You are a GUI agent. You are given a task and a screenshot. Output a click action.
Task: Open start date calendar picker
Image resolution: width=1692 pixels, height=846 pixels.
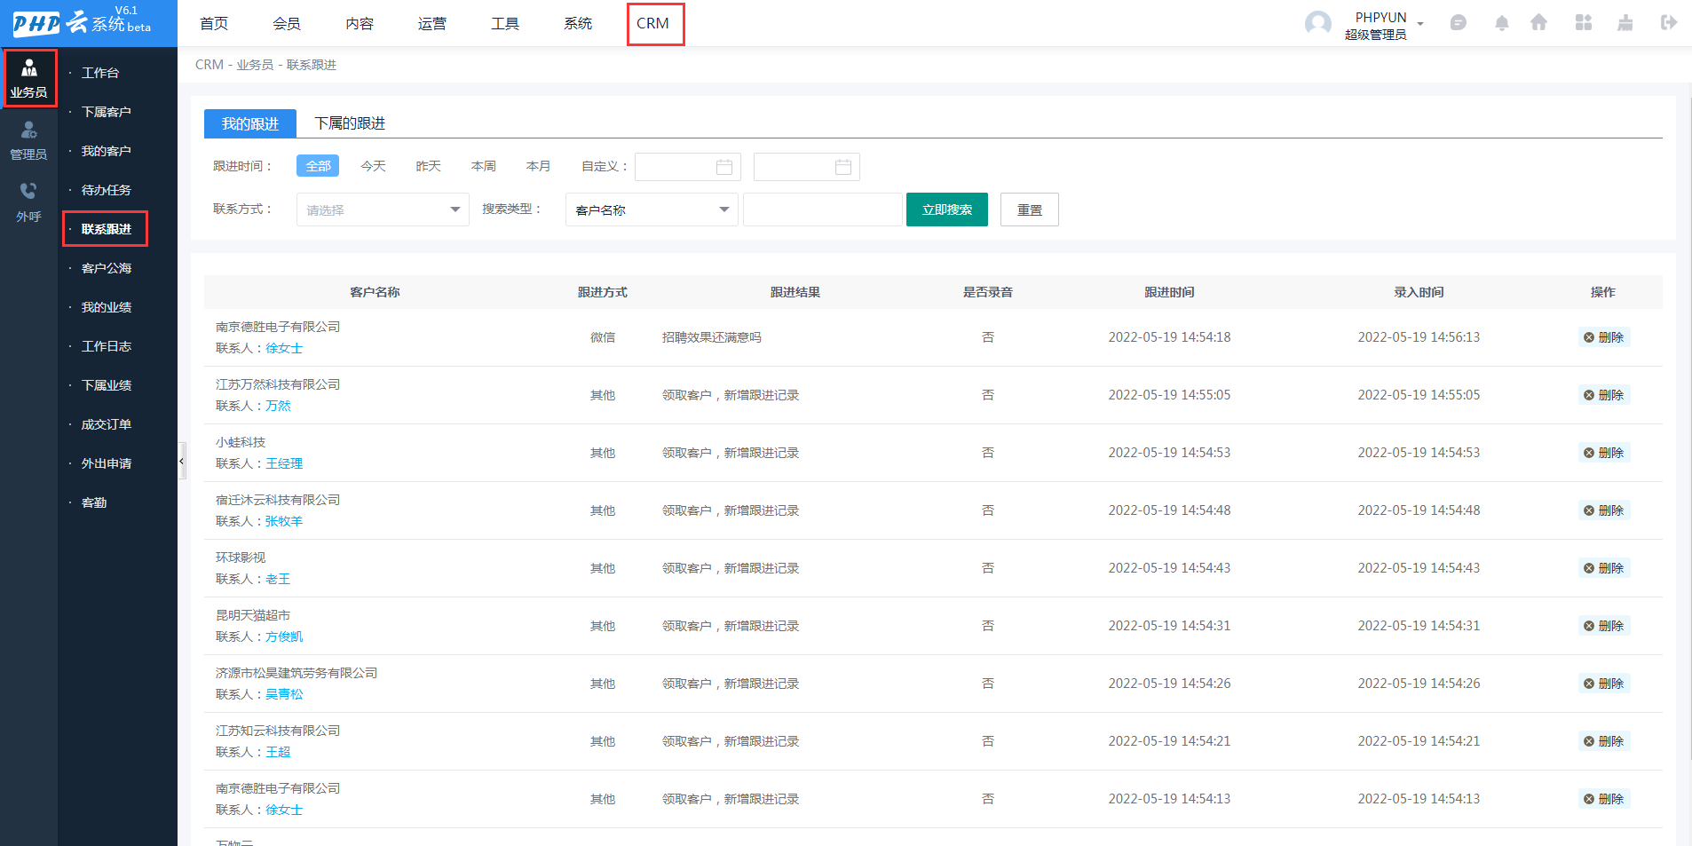[x=724, y=167]
